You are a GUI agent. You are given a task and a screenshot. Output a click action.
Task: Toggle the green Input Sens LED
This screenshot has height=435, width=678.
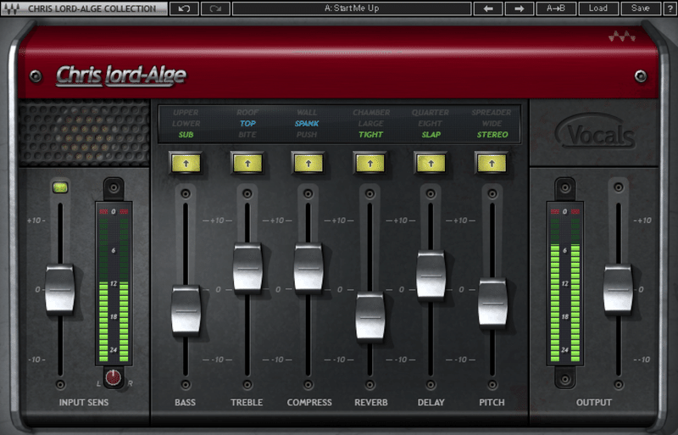[60, 187]
